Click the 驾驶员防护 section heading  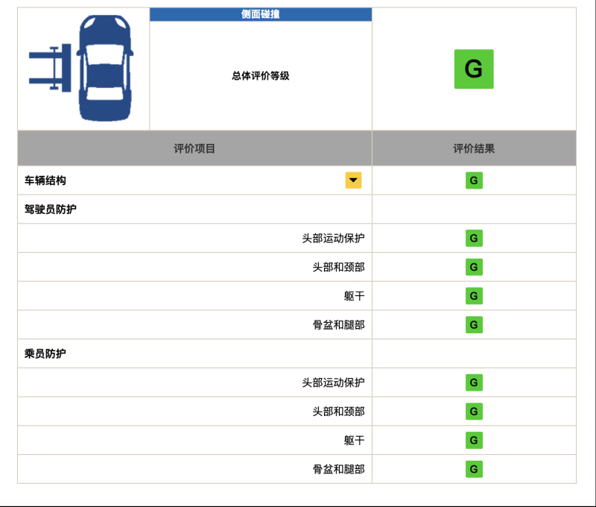point(50,210)
